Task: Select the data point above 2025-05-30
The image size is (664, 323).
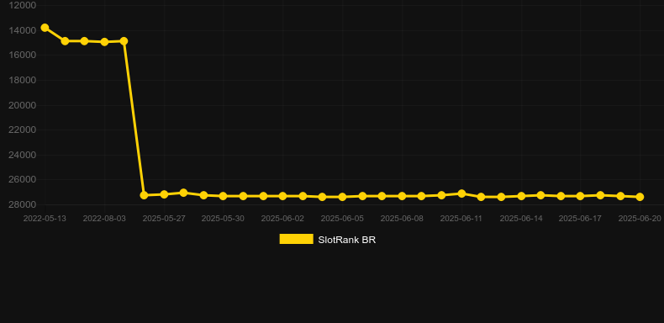Action: (x=224, y=196)
